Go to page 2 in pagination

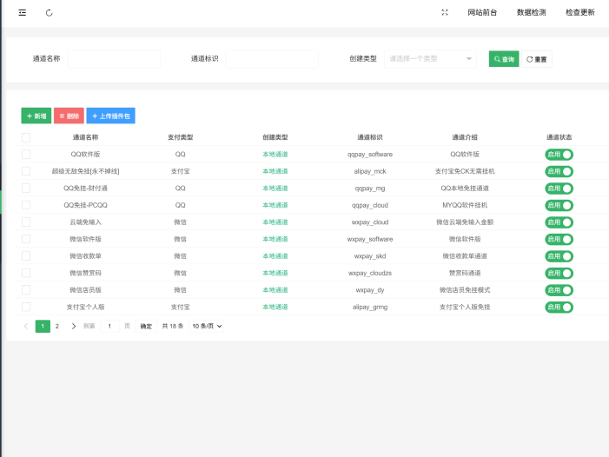57,326
